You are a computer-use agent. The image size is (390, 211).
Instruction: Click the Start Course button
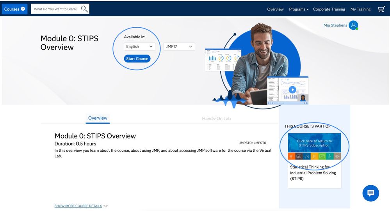click(137, 59)
